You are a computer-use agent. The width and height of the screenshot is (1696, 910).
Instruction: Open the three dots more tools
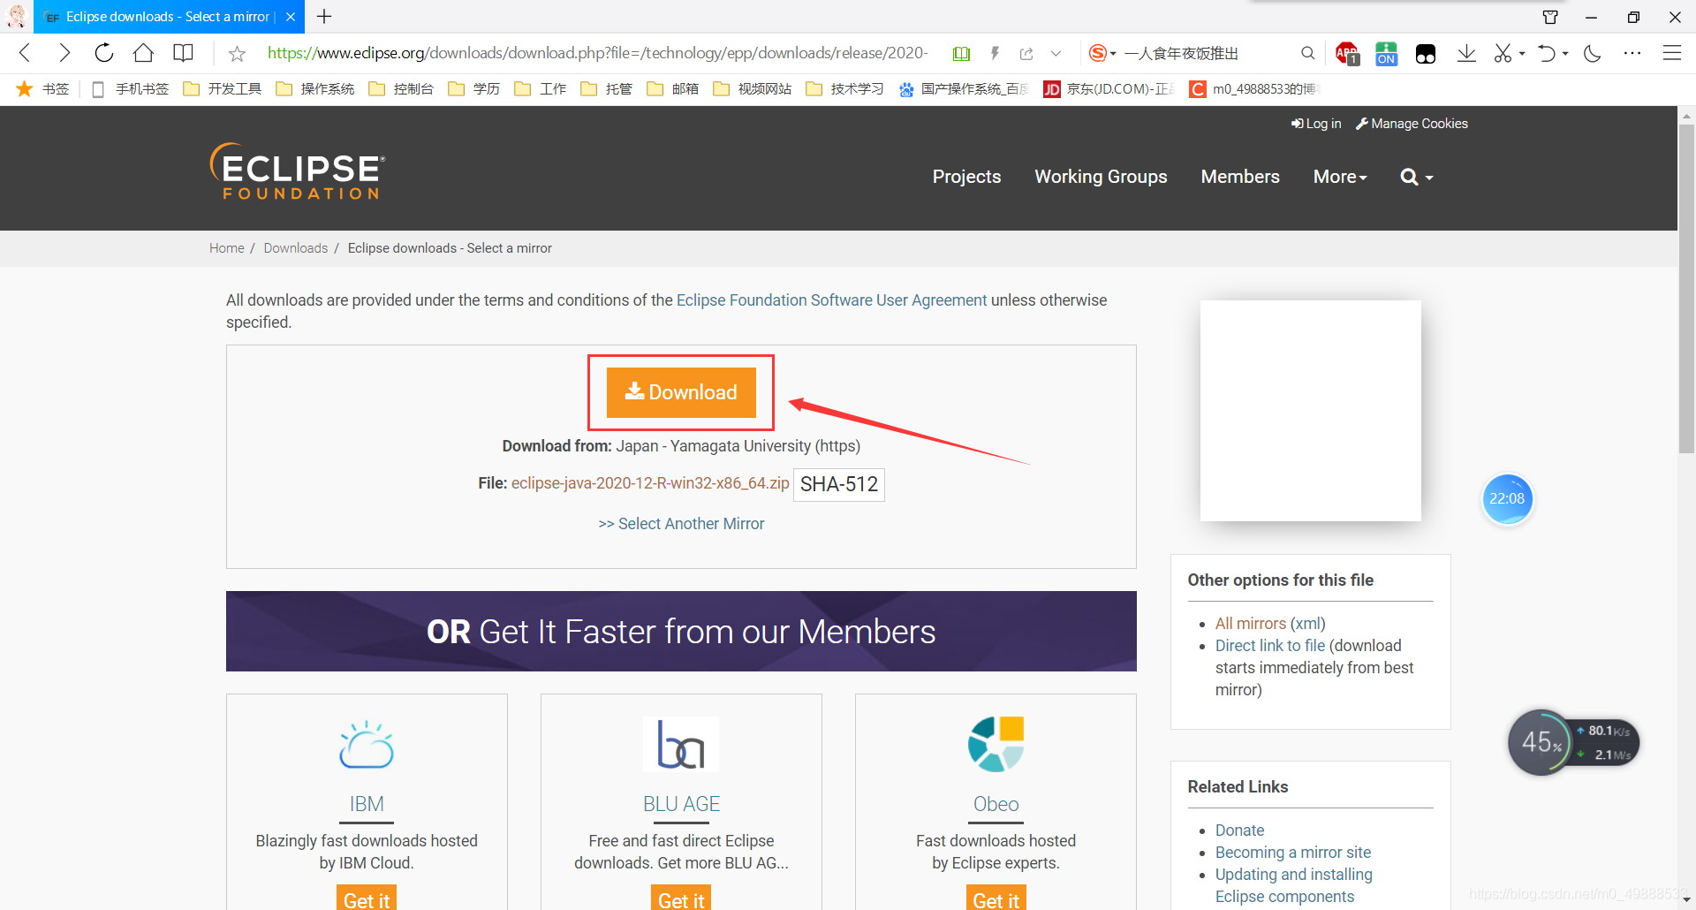point(1632,53)
